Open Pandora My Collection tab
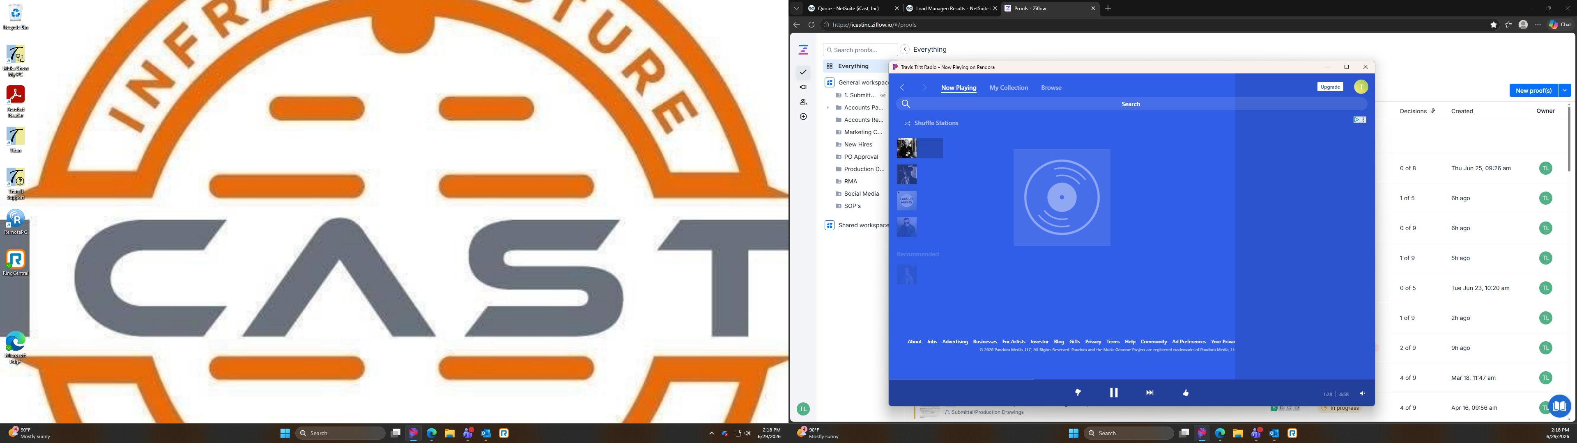1577x443 pixels. click(x=1008, y=87)
